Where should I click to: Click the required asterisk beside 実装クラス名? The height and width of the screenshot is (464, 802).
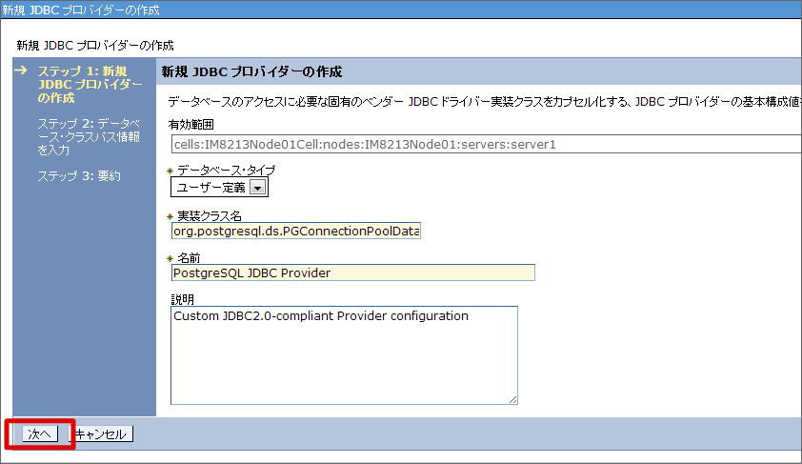point(170,216)
